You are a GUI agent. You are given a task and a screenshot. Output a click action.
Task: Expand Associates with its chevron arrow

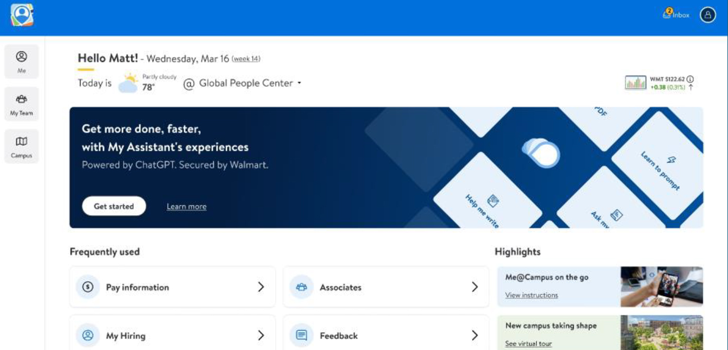(475, 287)
